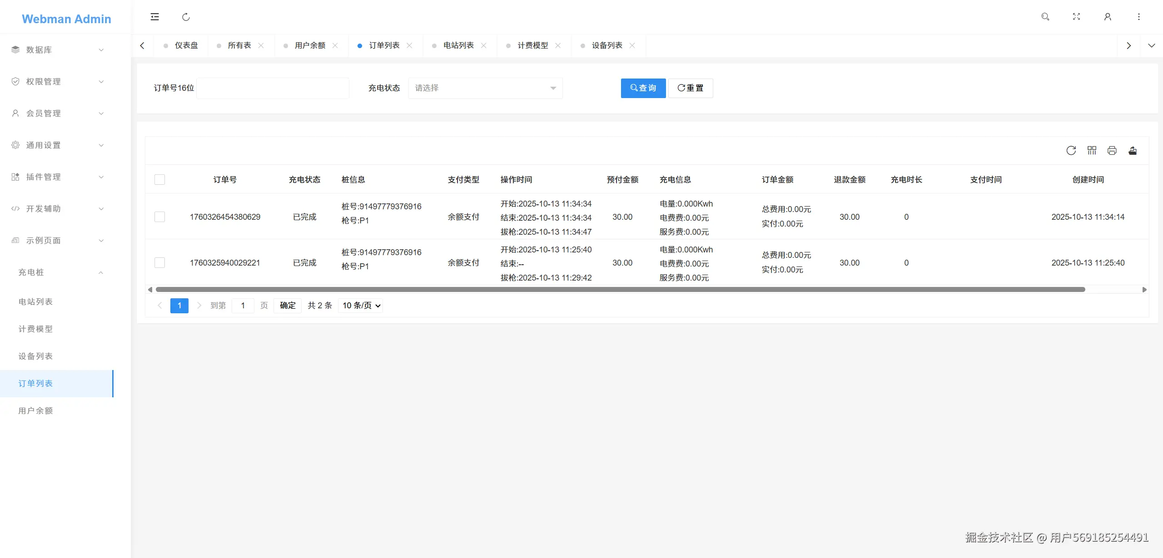The height and width of the screenshot is (558, 1163).
Task: Collapse the left sidebar menu
Action: (x=154, y=17)
